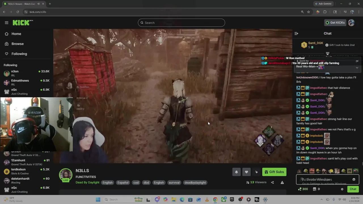Viewport: 363px width, 204px height.
Task: Select the survival tag
Action: point(174,182)
